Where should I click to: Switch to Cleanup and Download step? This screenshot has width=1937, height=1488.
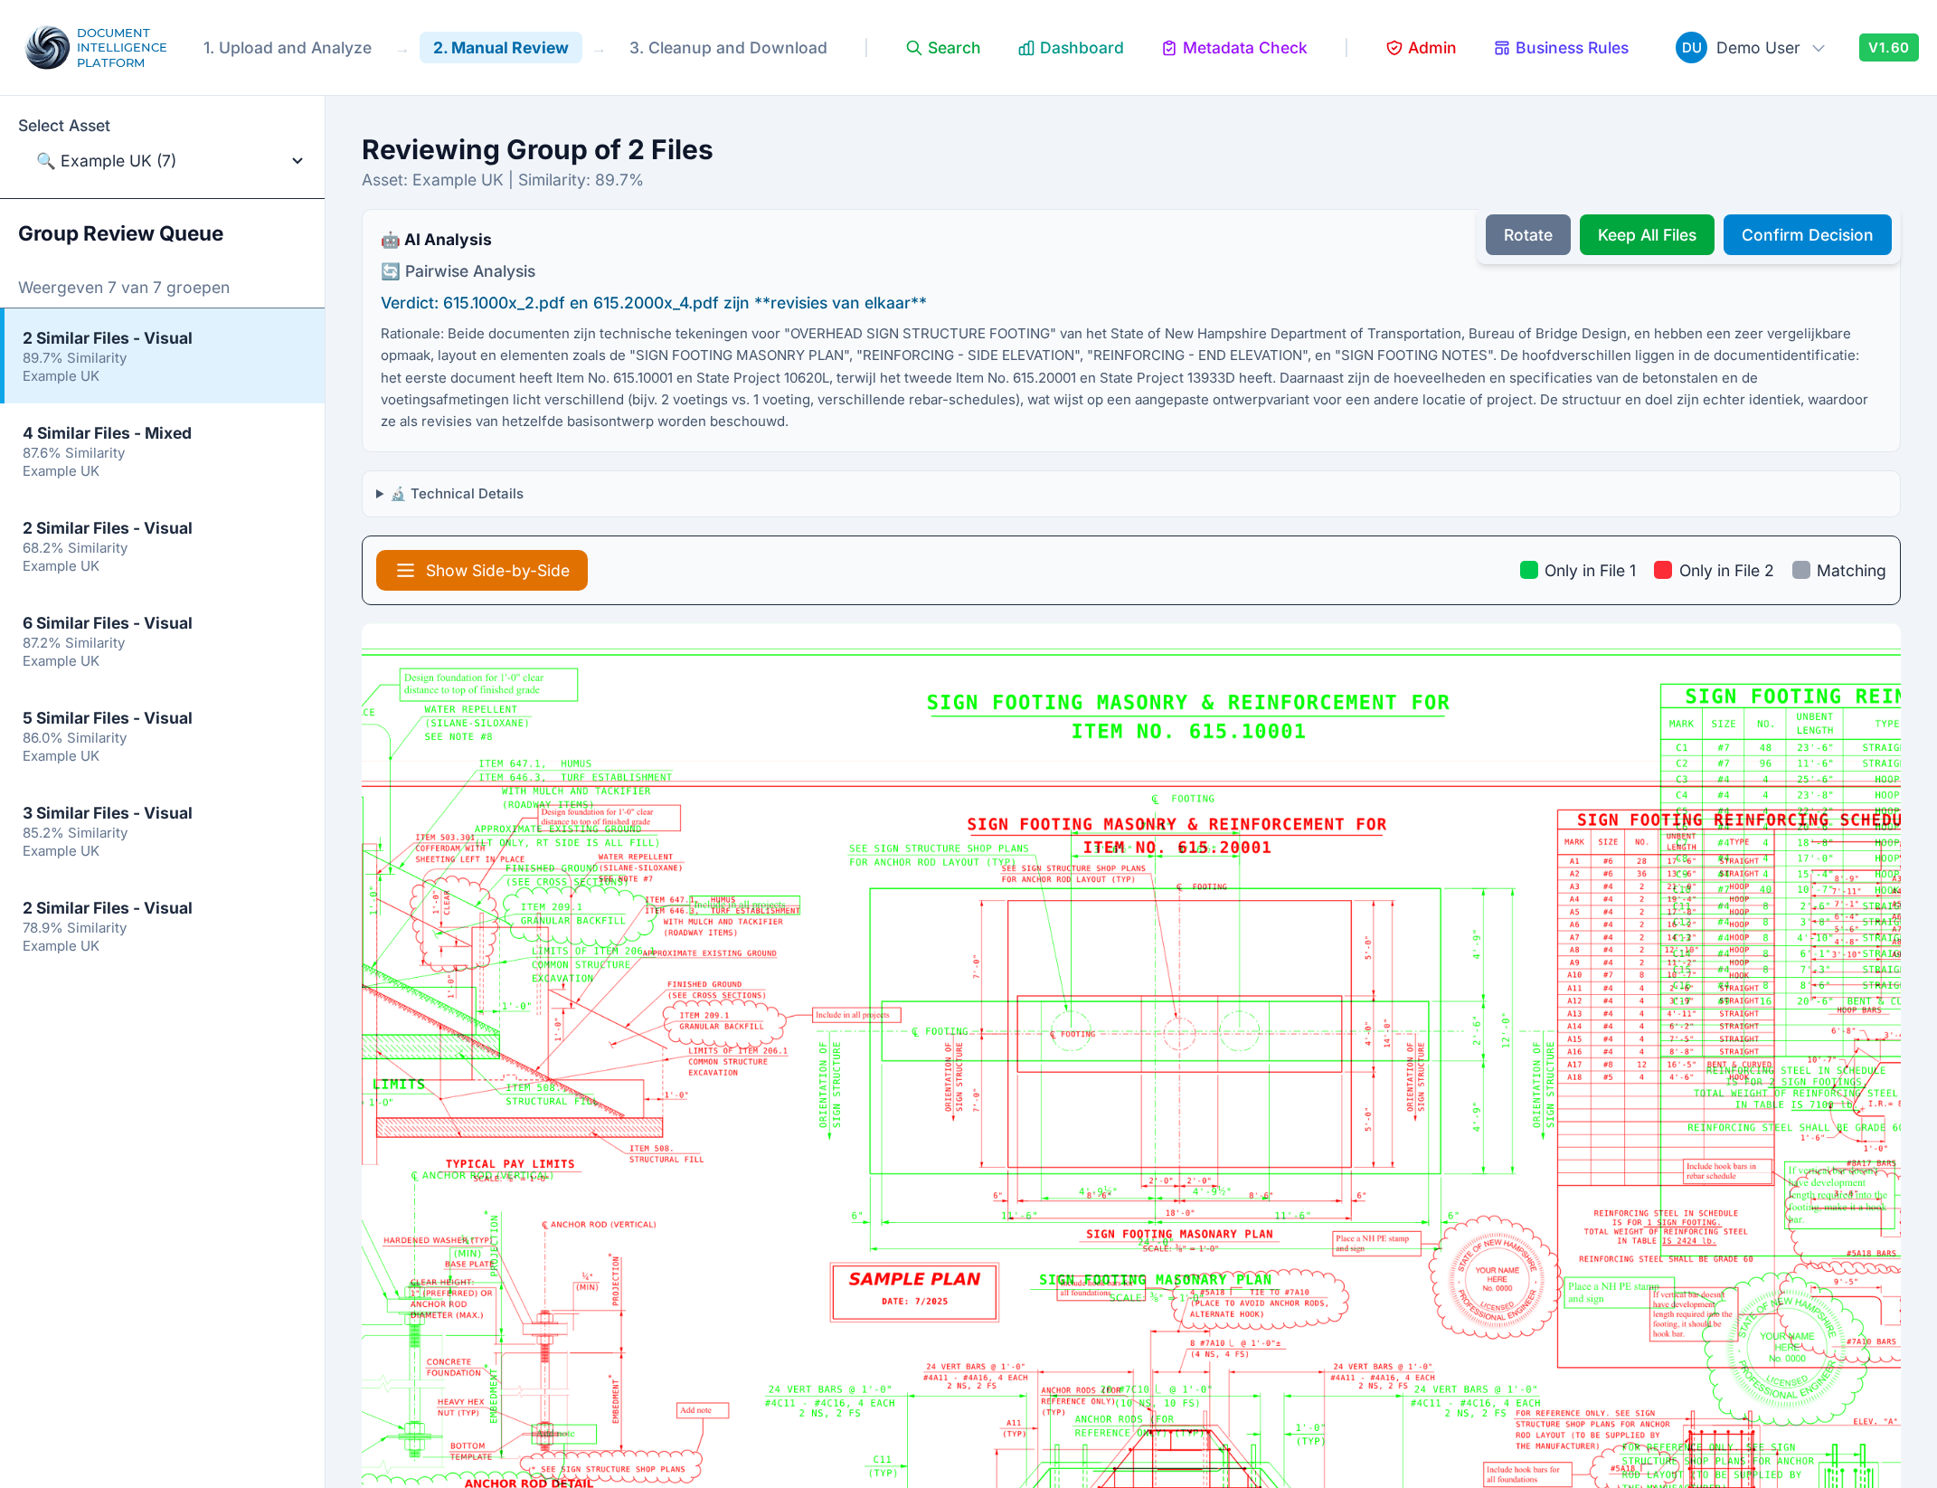pyautogui.click(x=728, y=48)
